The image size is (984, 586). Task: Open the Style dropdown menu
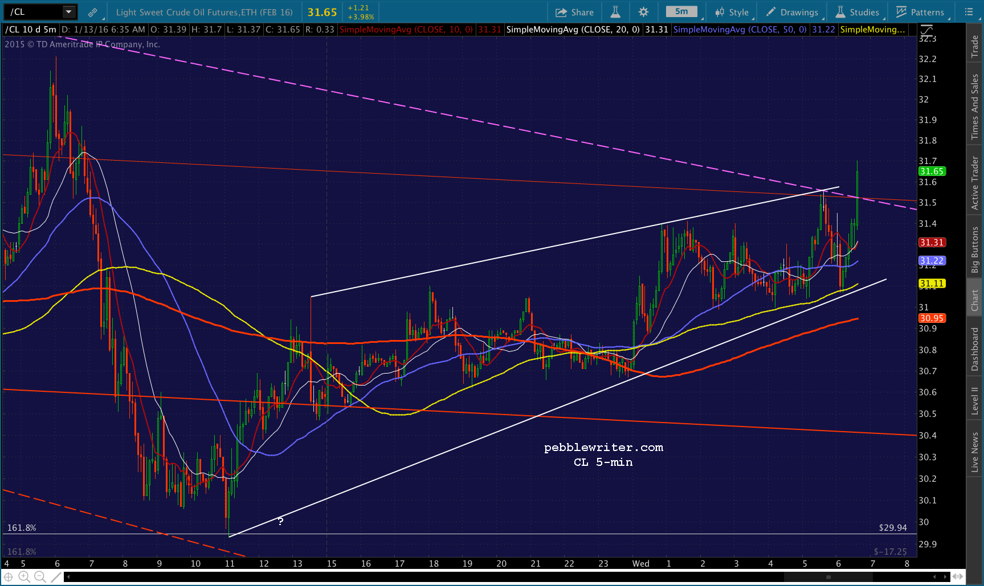(x=733, y=12)
